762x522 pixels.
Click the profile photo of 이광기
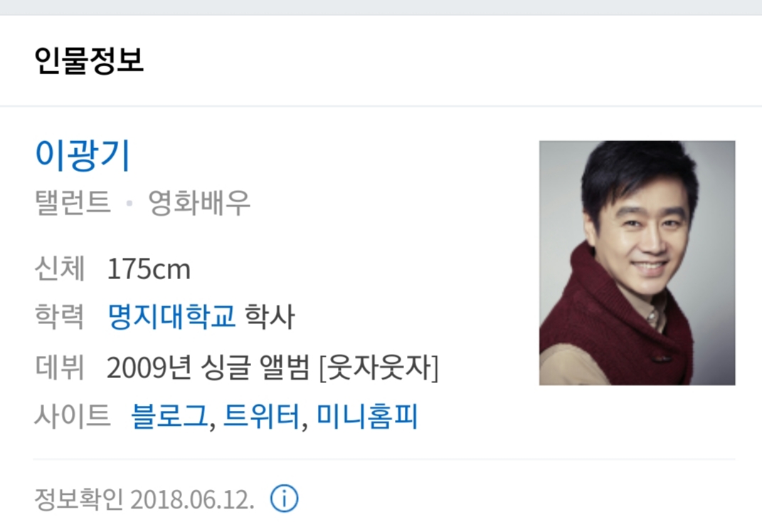(637, 263)
